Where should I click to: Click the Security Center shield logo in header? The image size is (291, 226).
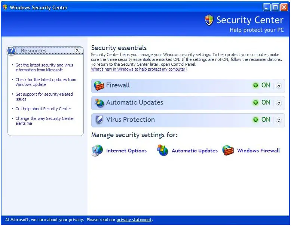pyautogui.click(x=209, y=20)
